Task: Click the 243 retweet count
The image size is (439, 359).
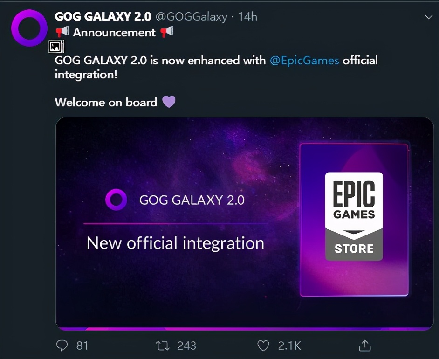Action: [186, 345]
